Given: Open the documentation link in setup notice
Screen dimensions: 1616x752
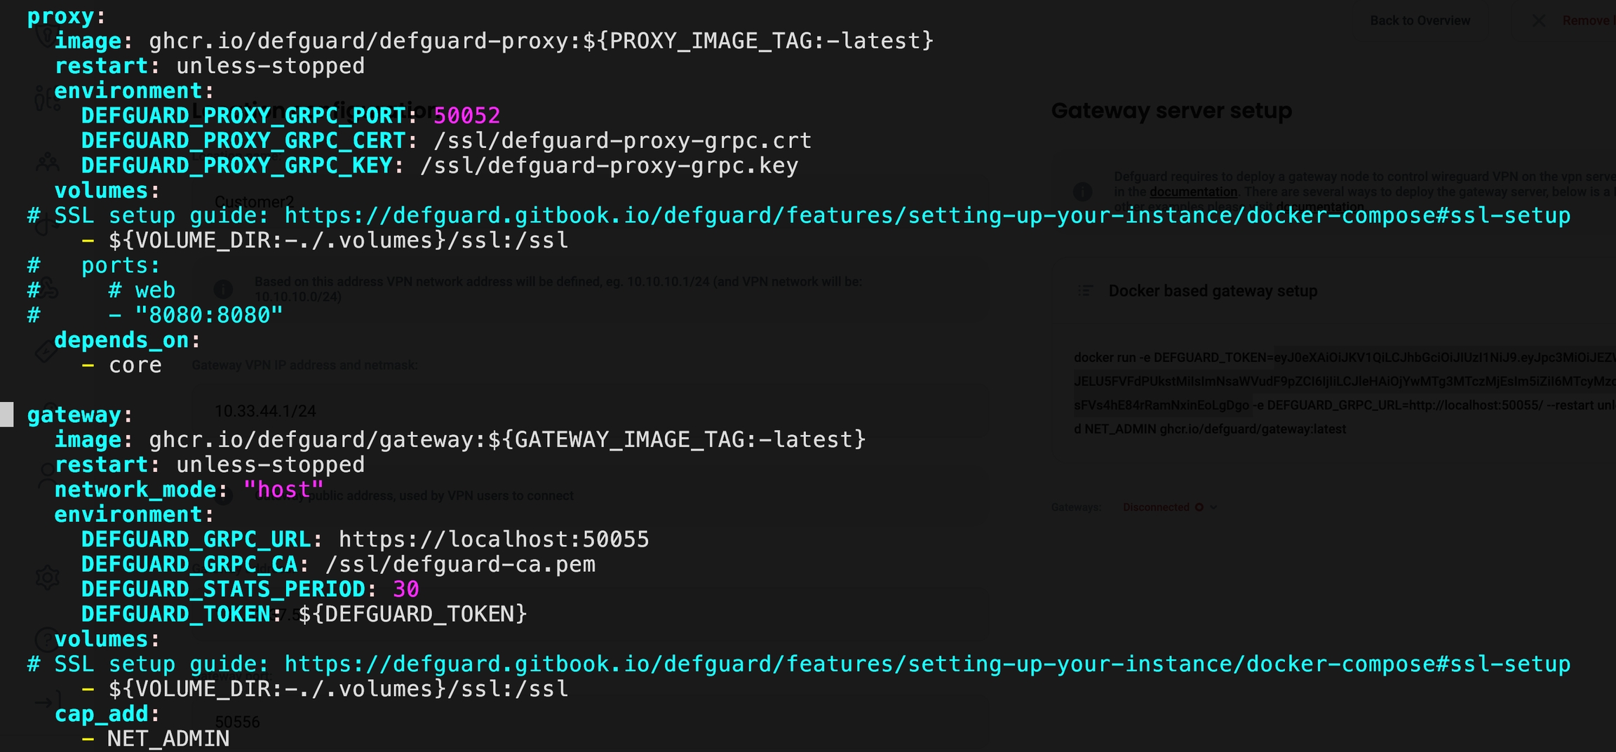Looking at the screenshot, I should (1193, 192).
